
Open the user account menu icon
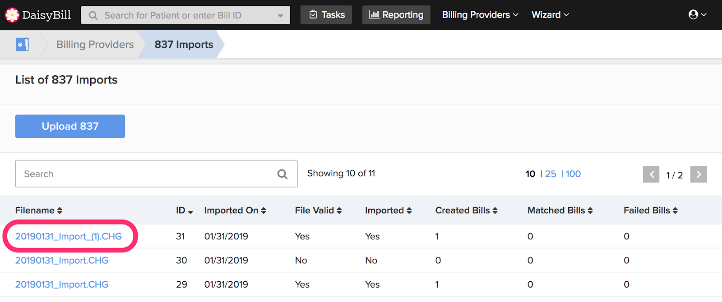coord(697,15)
